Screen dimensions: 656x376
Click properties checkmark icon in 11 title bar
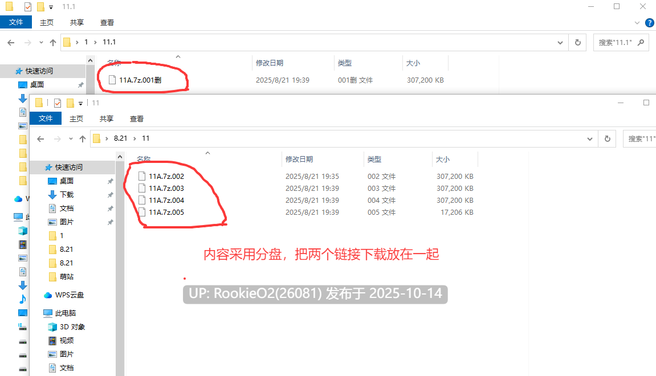point(58,103)
